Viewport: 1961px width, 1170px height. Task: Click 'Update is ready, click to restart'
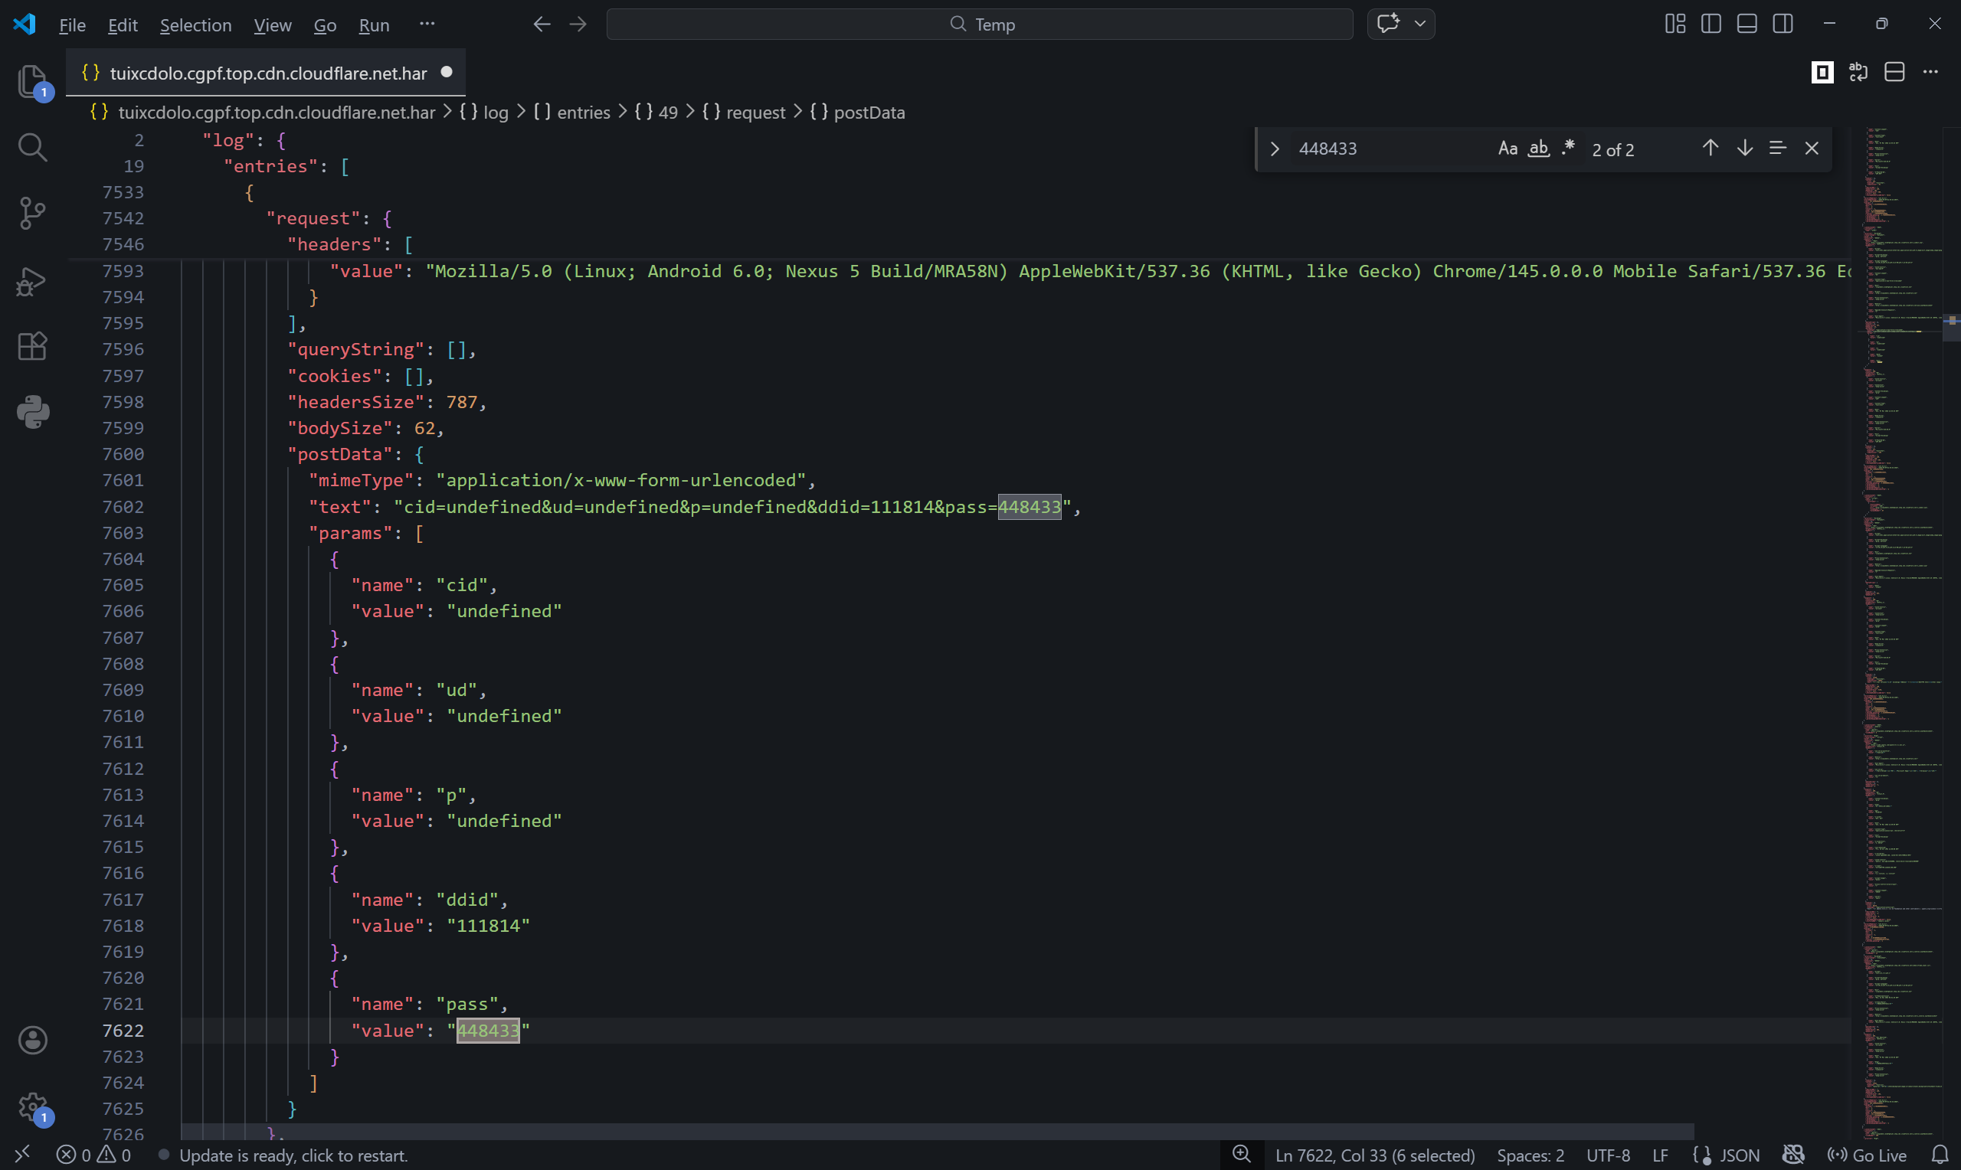293,1155
